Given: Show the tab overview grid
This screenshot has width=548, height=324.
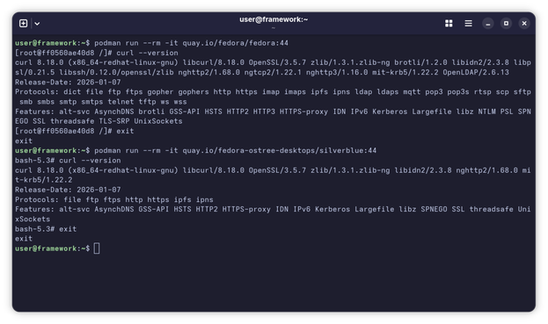Looking at the screenshot, I should click(x=449, y=24).
